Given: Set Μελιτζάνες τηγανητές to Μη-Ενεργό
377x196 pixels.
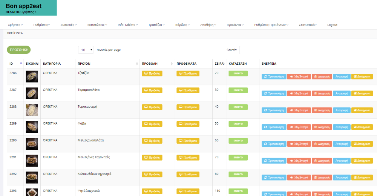Looking at the screenshot, I should tap(299, 161).
